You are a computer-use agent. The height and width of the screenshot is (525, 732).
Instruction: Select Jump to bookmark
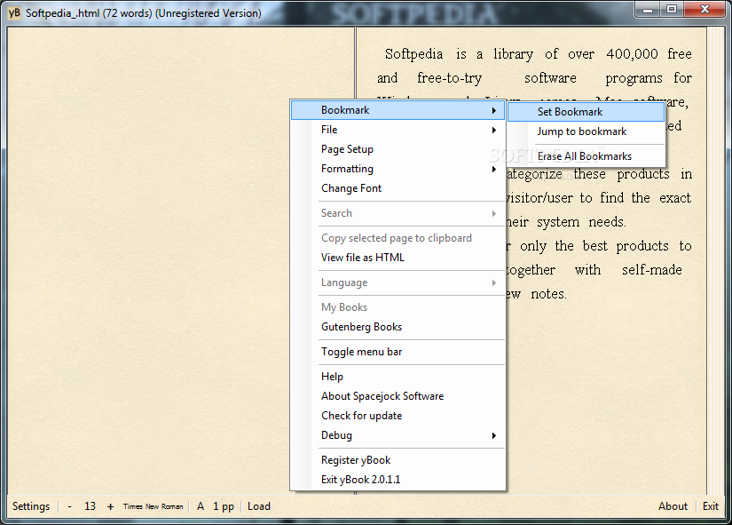[586, 131]
